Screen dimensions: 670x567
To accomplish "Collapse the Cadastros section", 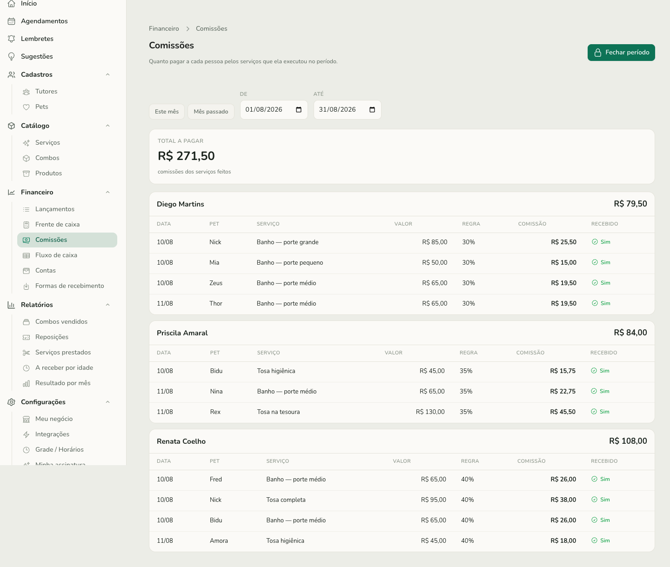I will pyautogui.click(x=108, y=74).
